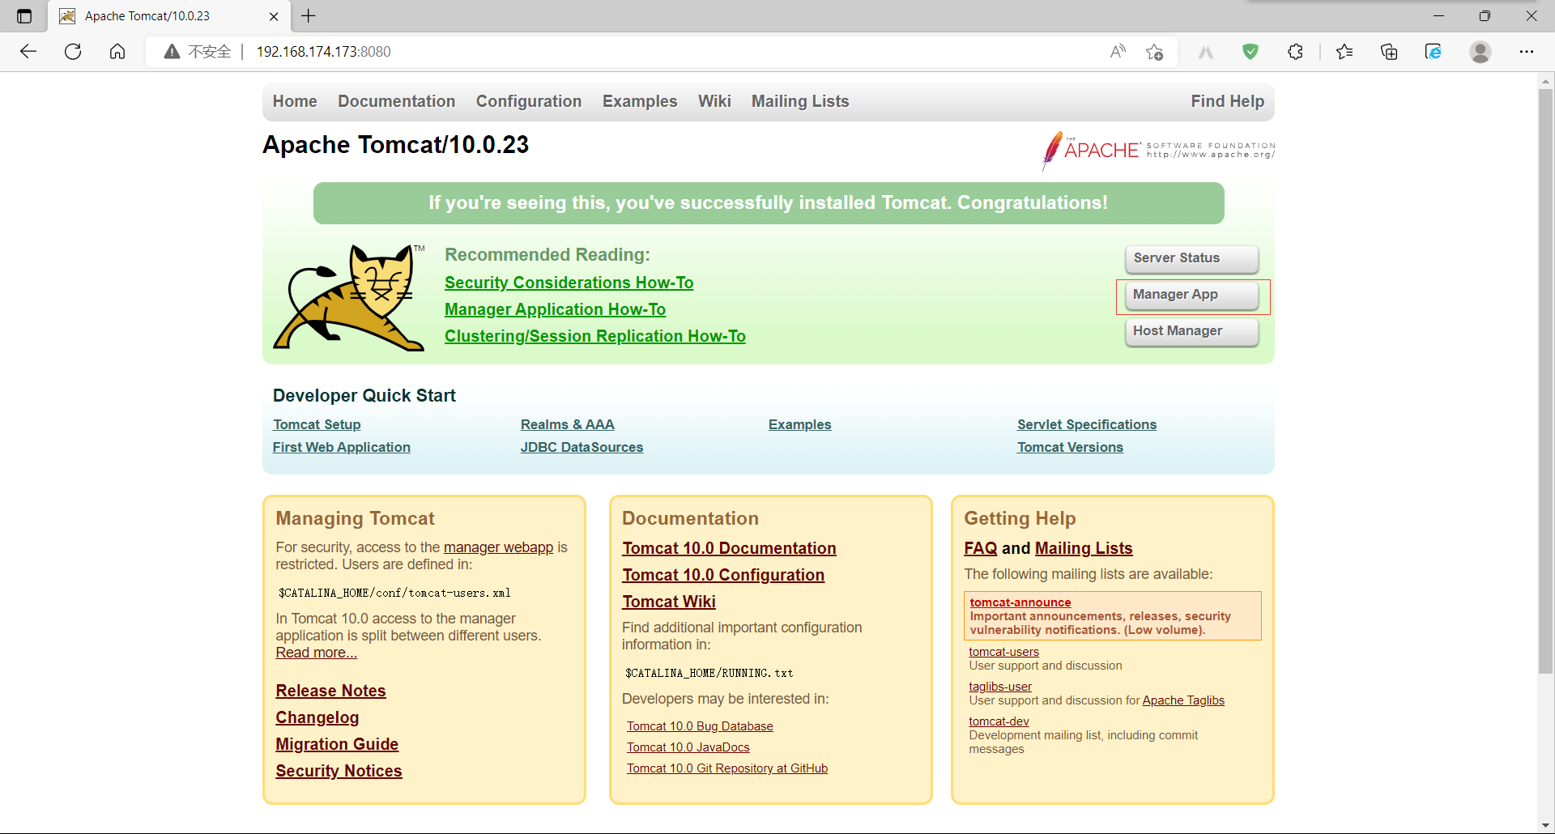1555x834 pixels.
Task: Open Tomcat 10.0 Configuration link
Action: click(723, 575)
